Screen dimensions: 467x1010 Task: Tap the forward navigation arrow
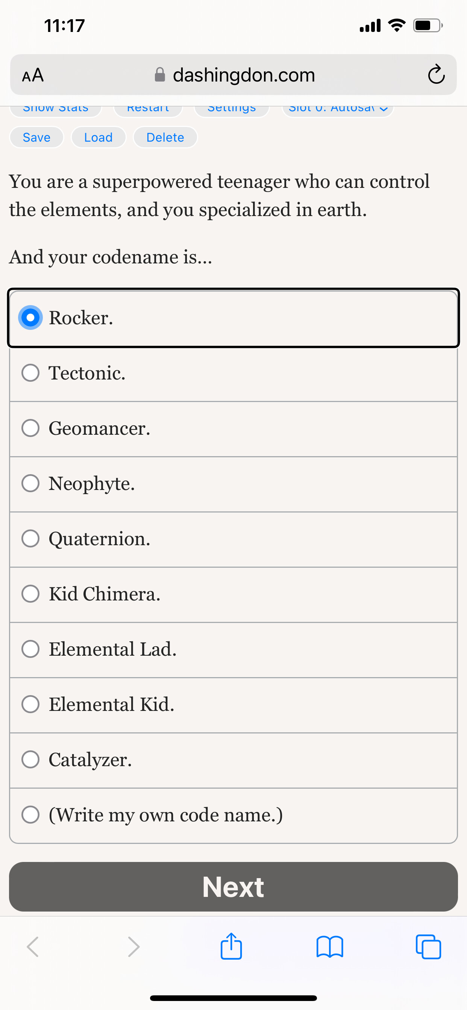pos(133,947)
